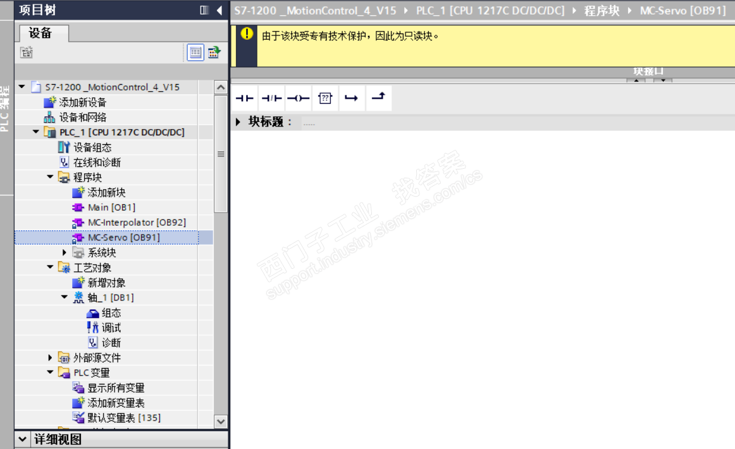Collapse the S7-1200_MotionControl_4_V15 project node

tap(22, 87)
